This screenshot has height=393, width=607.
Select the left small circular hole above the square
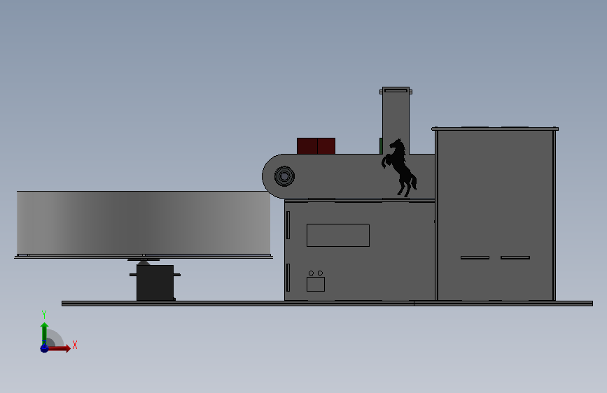coord(311,273)
